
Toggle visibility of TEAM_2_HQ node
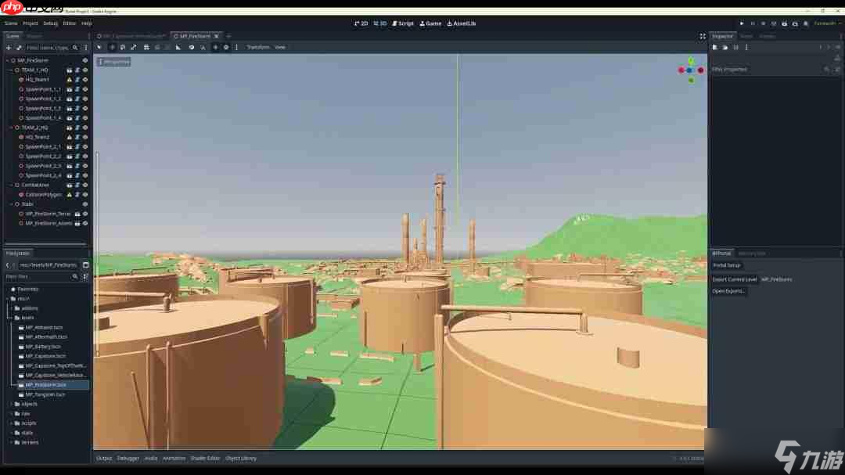85,128
